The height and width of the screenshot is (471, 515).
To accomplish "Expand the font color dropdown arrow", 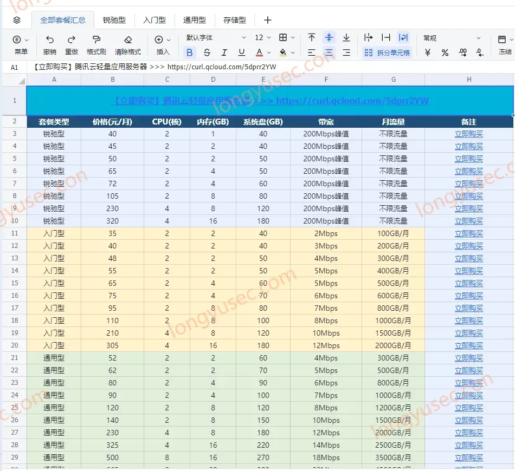I will tap(269, 53).
